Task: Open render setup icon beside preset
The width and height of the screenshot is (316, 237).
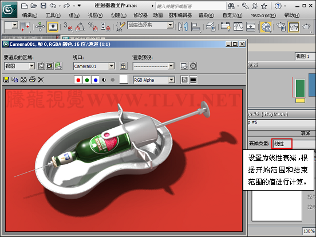Action: point(184,66)
